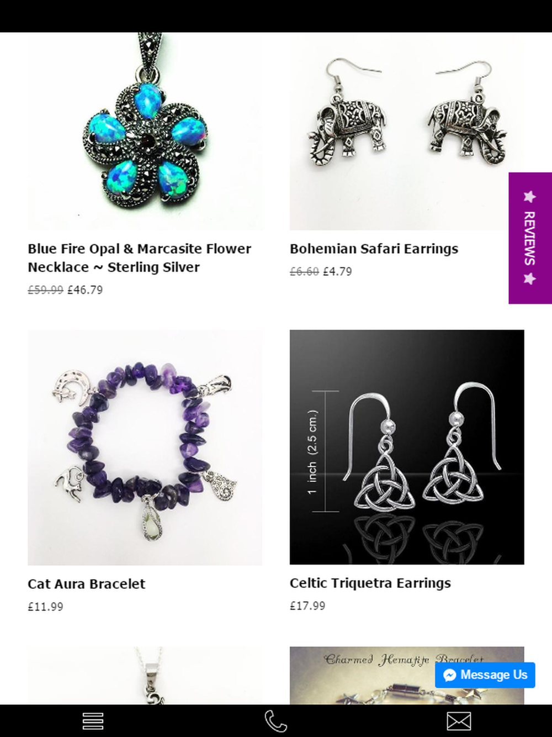Open Blue Fire Opal & Marcasite title link
This screenshot has width=552, height=737.
coord(140,258)
